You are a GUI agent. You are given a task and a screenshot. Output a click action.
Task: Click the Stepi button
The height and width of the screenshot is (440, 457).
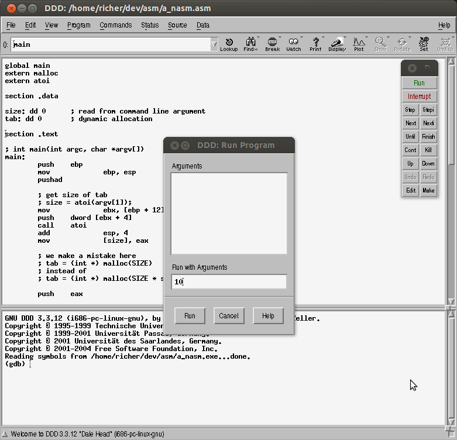coord(428,110)
